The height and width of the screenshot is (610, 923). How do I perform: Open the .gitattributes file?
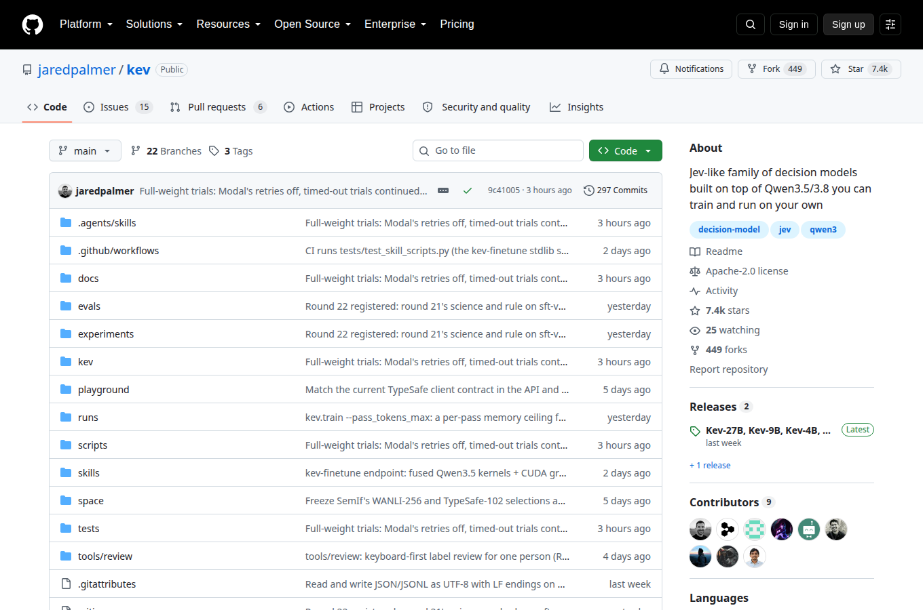point(107,584)
